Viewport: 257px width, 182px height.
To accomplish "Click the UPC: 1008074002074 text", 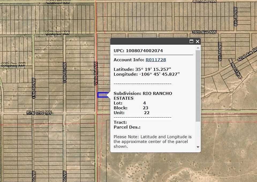I will [x=138, y=51].
